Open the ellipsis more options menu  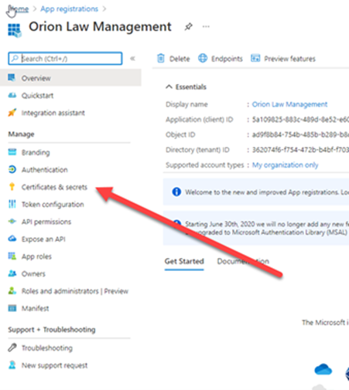(x=206, y=26)
